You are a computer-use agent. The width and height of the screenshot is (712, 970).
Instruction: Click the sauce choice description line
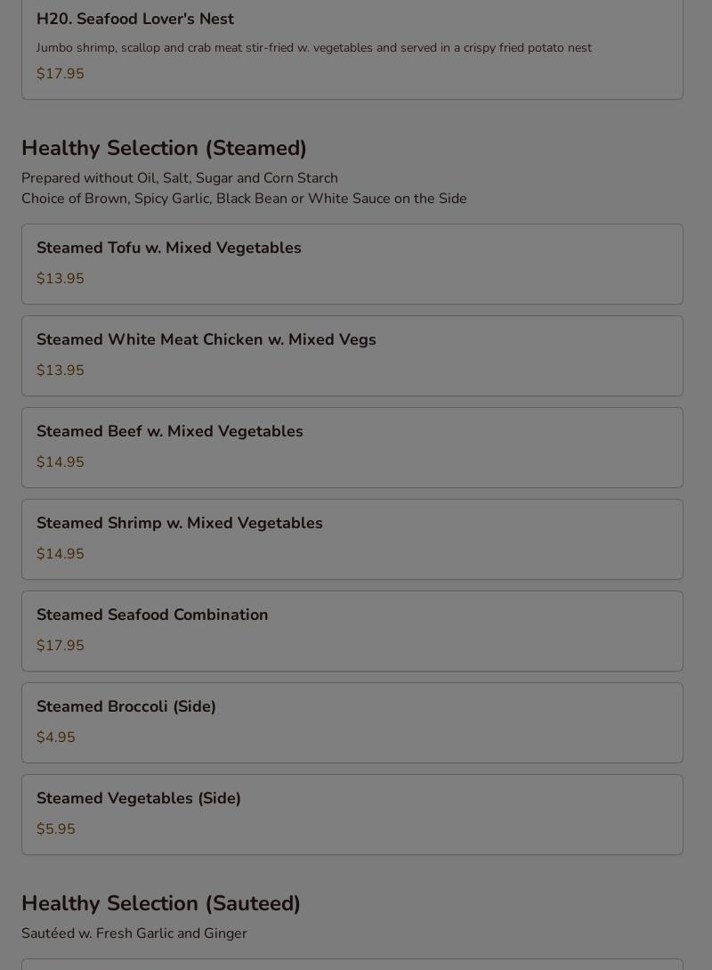[x=244, y=199]
